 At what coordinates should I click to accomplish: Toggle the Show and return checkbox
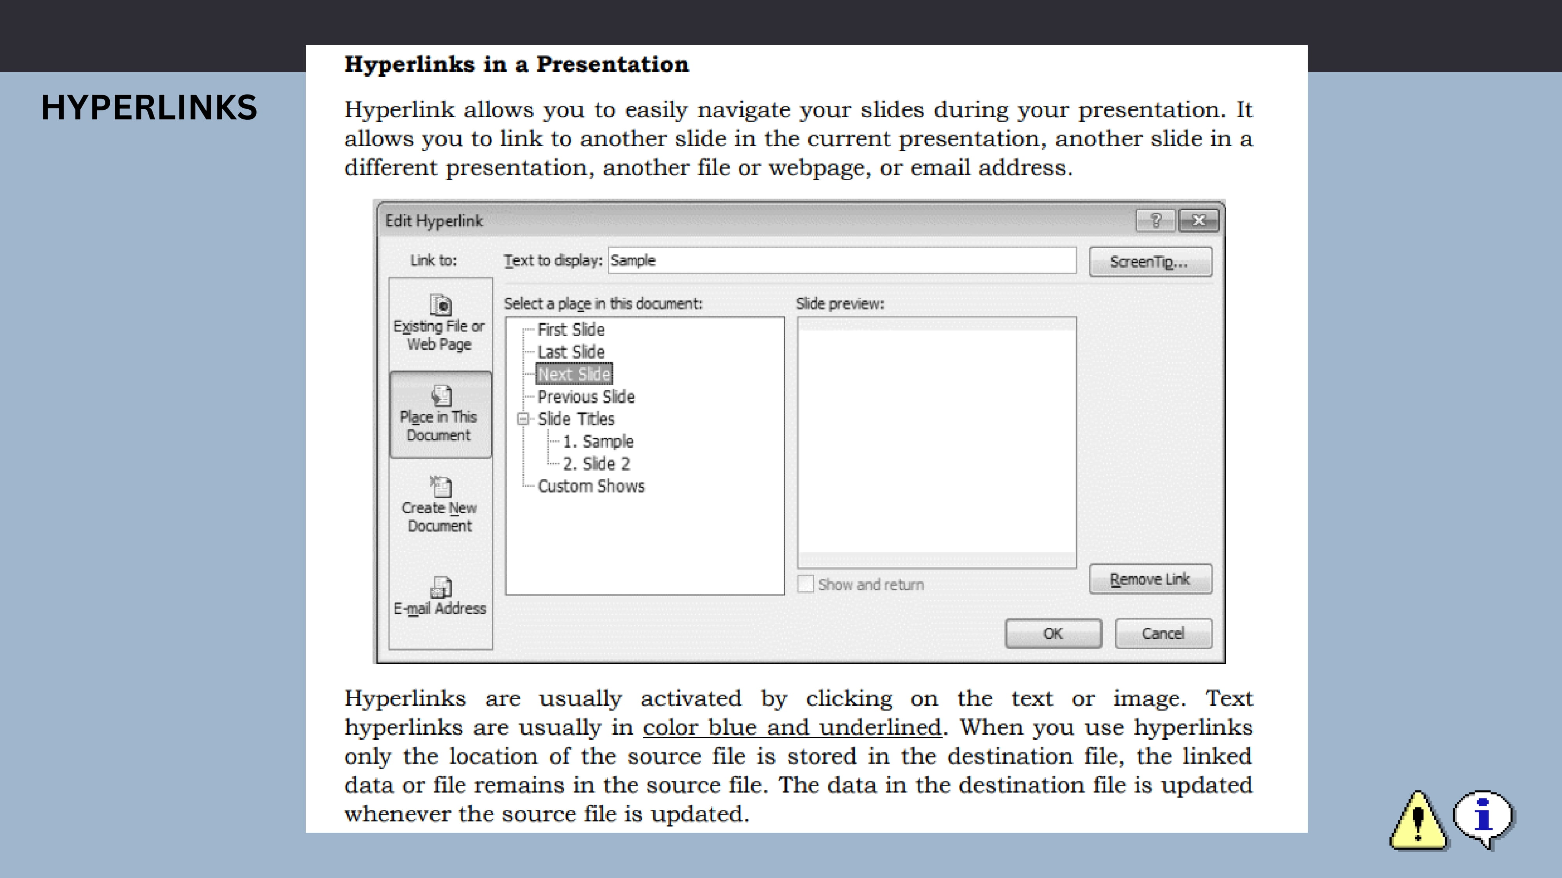click(x=805, y=584)
